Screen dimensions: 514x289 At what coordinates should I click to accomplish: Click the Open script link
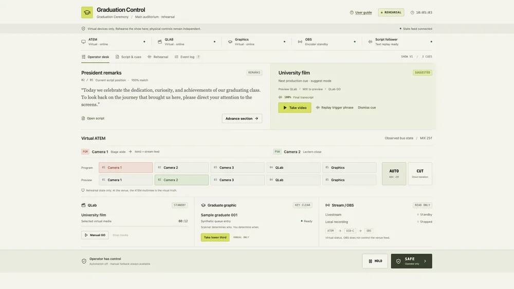pyautogui.click(x=93, y=118)
